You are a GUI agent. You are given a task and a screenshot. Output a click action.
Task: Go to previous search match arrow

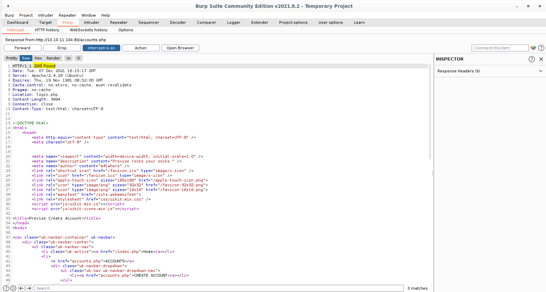[21, 288]
